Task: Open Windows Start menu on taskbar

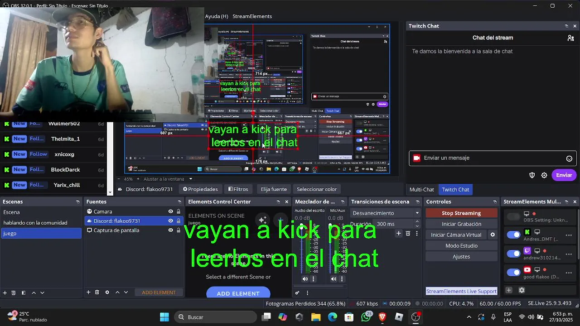Action: point(164,317)
